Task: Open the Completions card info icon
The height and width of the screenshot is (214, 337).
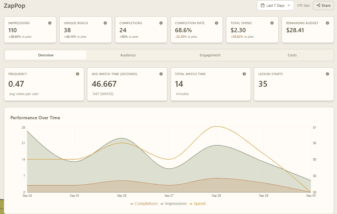Action: click(161, 23)
